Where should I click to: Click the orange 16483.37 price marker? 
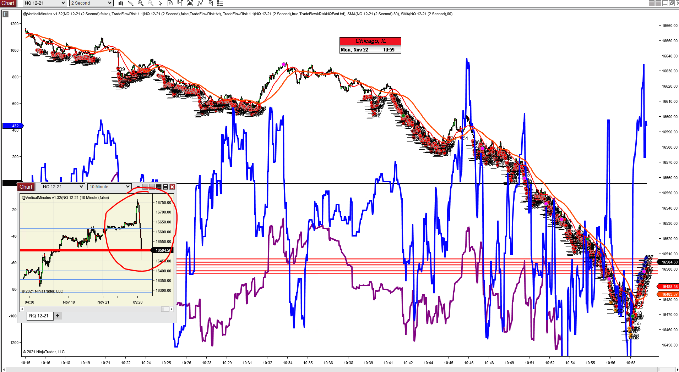pos(668,294)
